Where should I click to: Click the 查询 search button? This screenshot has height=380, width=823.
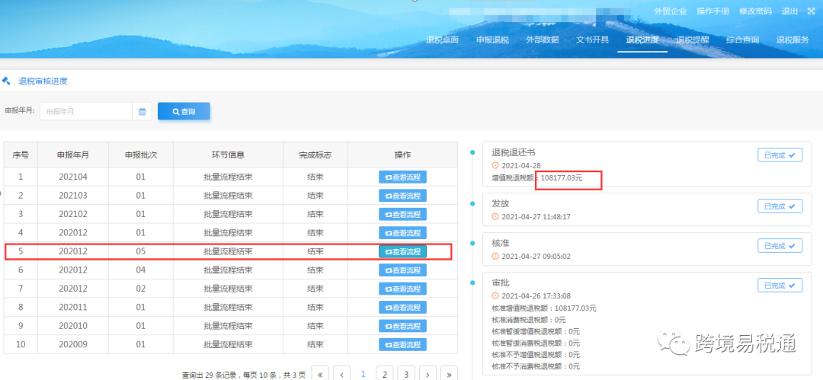click(x=184, y=111)
